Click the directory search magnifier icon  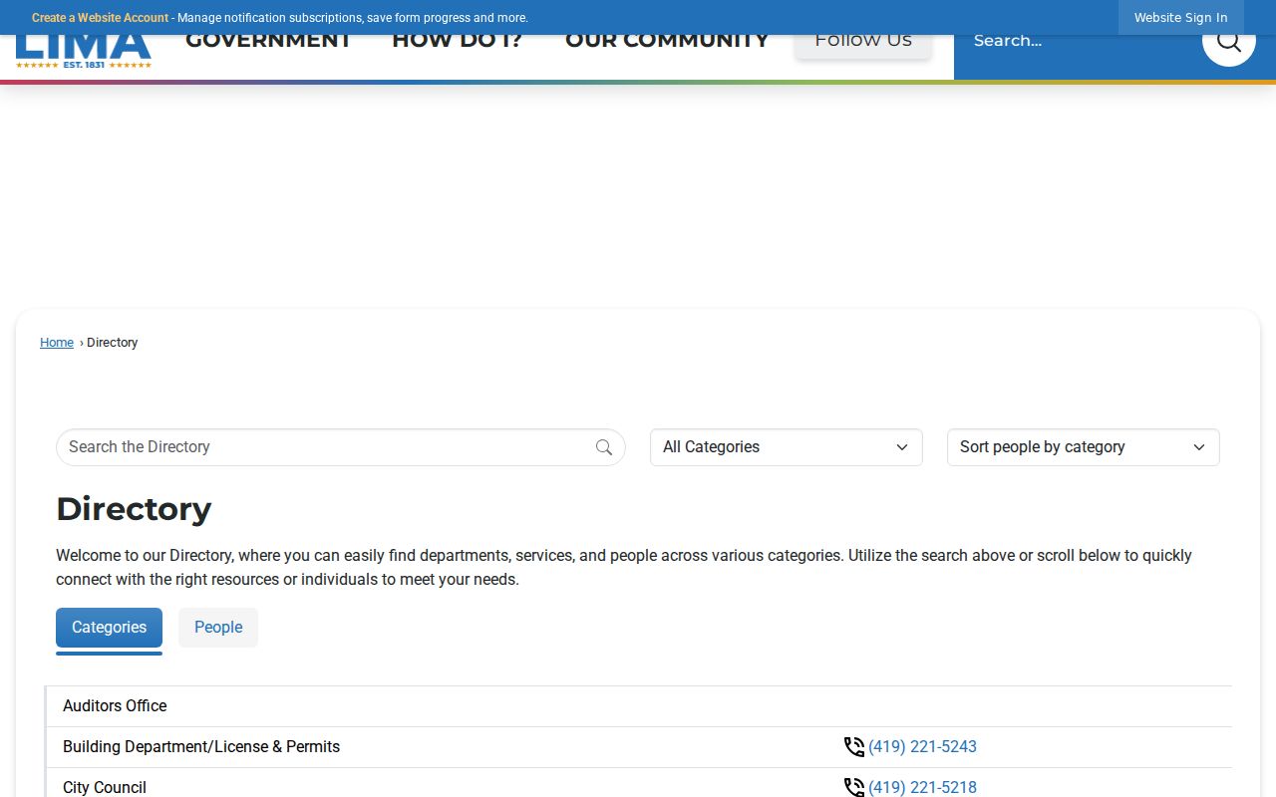[604, 447]
